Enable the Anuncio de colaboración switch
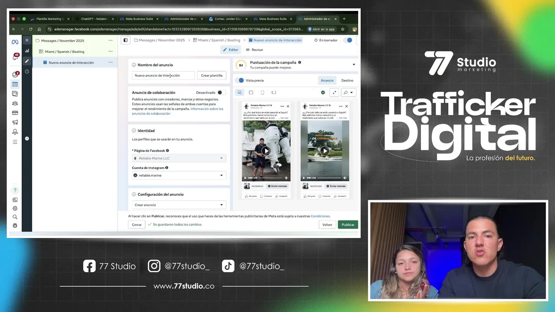The height and width of the screenshot is (312, 555). (221, 93)
